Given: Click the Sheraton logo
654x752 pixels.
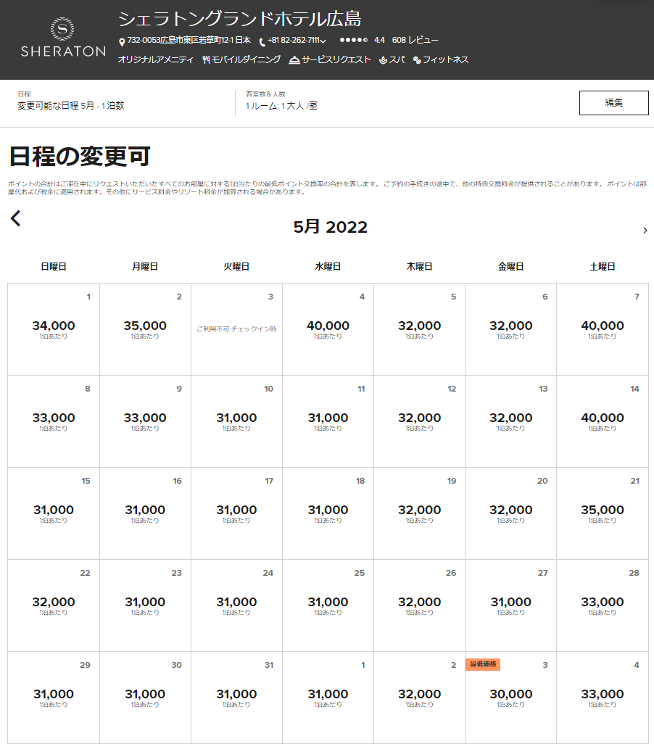Looking at the screenshot, I should click(x=62, y=38).
